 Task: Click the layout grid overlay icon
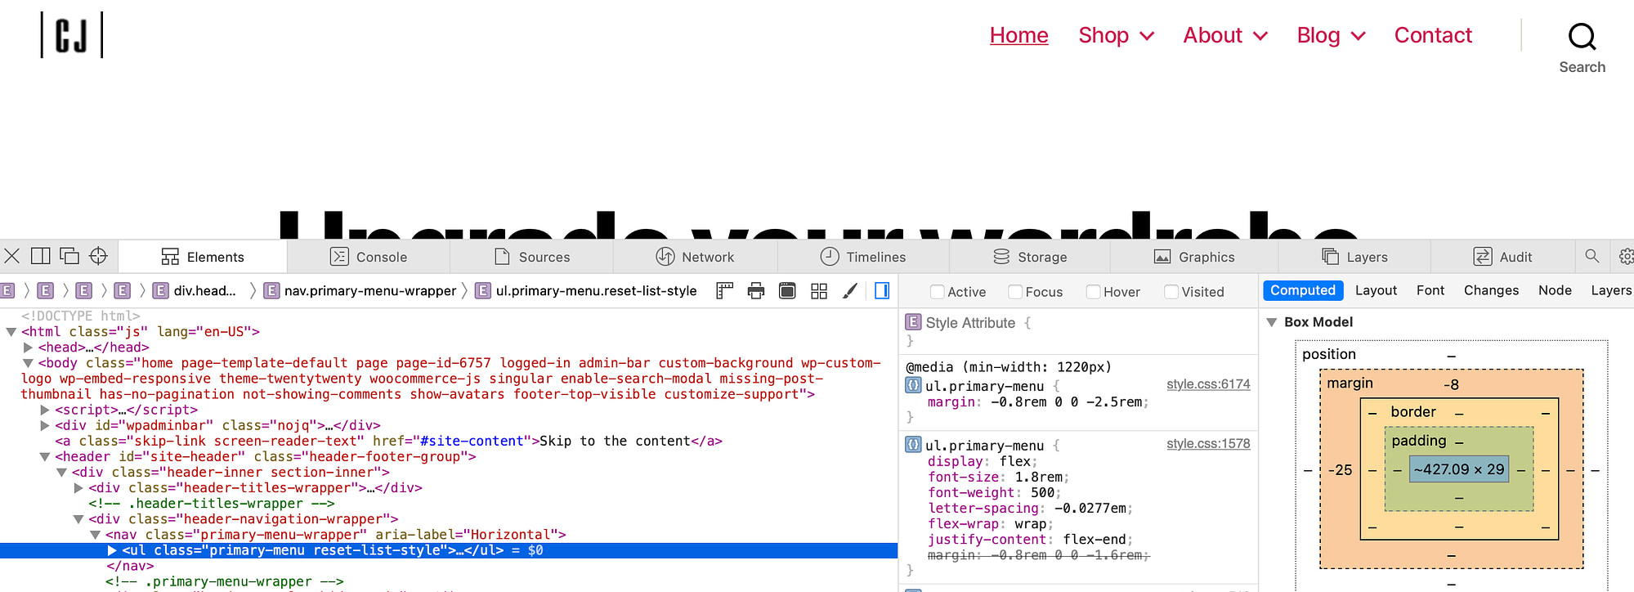819,290
